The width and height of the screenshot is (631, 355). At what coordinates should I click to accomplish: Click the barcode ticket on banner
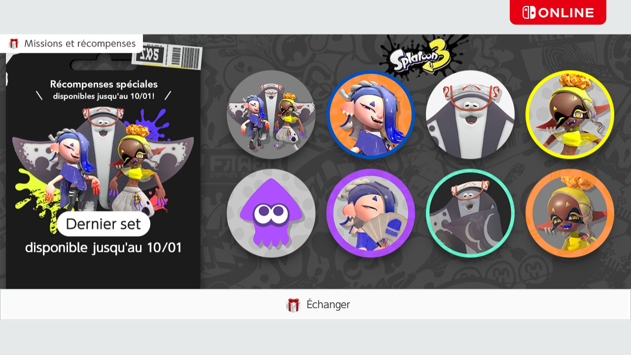[167, 57]
